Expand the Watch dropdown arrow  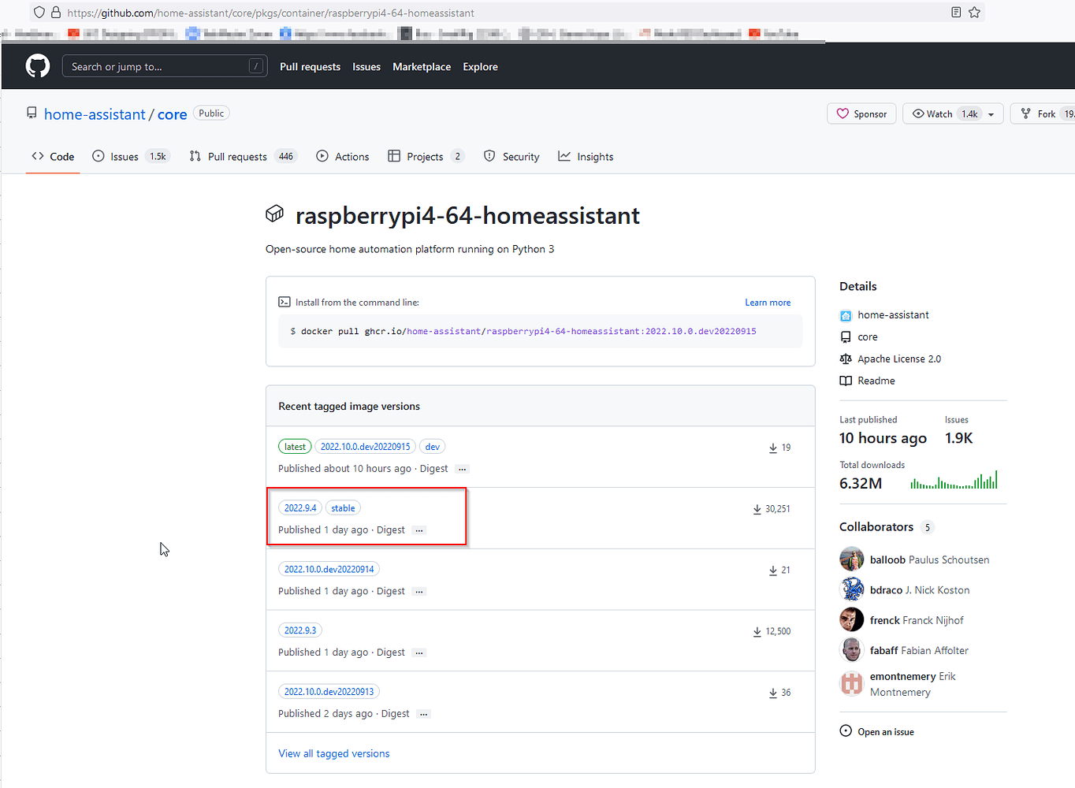coord(991,113)
